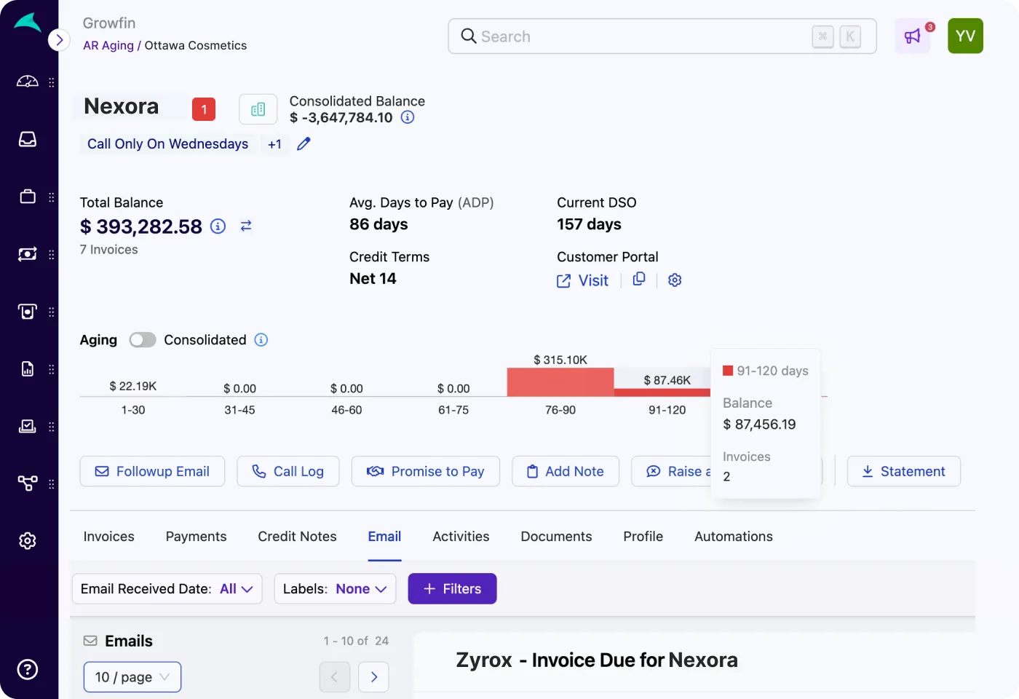This screenshot has height=699, width=1019.
Task: Open announcements megaphone icon
Action: click(x=913, y=36)
